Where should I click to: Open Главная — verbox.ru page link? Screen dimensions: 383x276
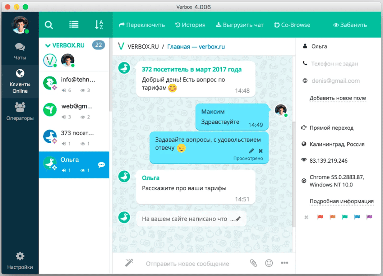(x=196, y=47)
